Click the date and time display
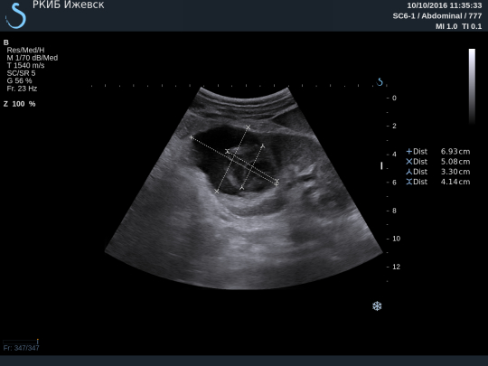 click(x=445, y=5)
